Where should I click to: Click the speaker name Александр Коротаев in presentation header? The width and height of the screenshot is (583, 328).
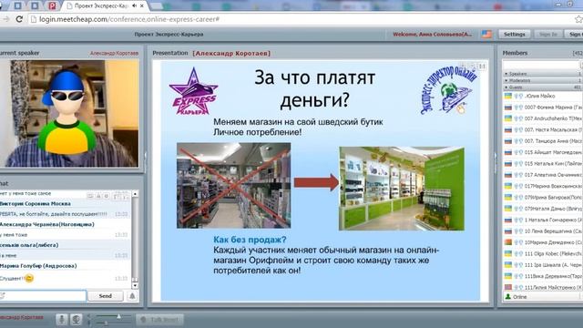[231, 53]
